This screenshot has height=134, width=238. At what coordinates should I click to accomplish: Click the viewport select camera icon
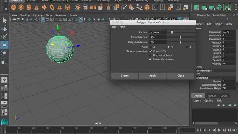tap(14, 19)
